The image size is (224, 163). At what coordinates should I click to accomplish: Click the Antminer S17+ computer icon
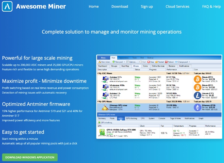tap(105, 79)
